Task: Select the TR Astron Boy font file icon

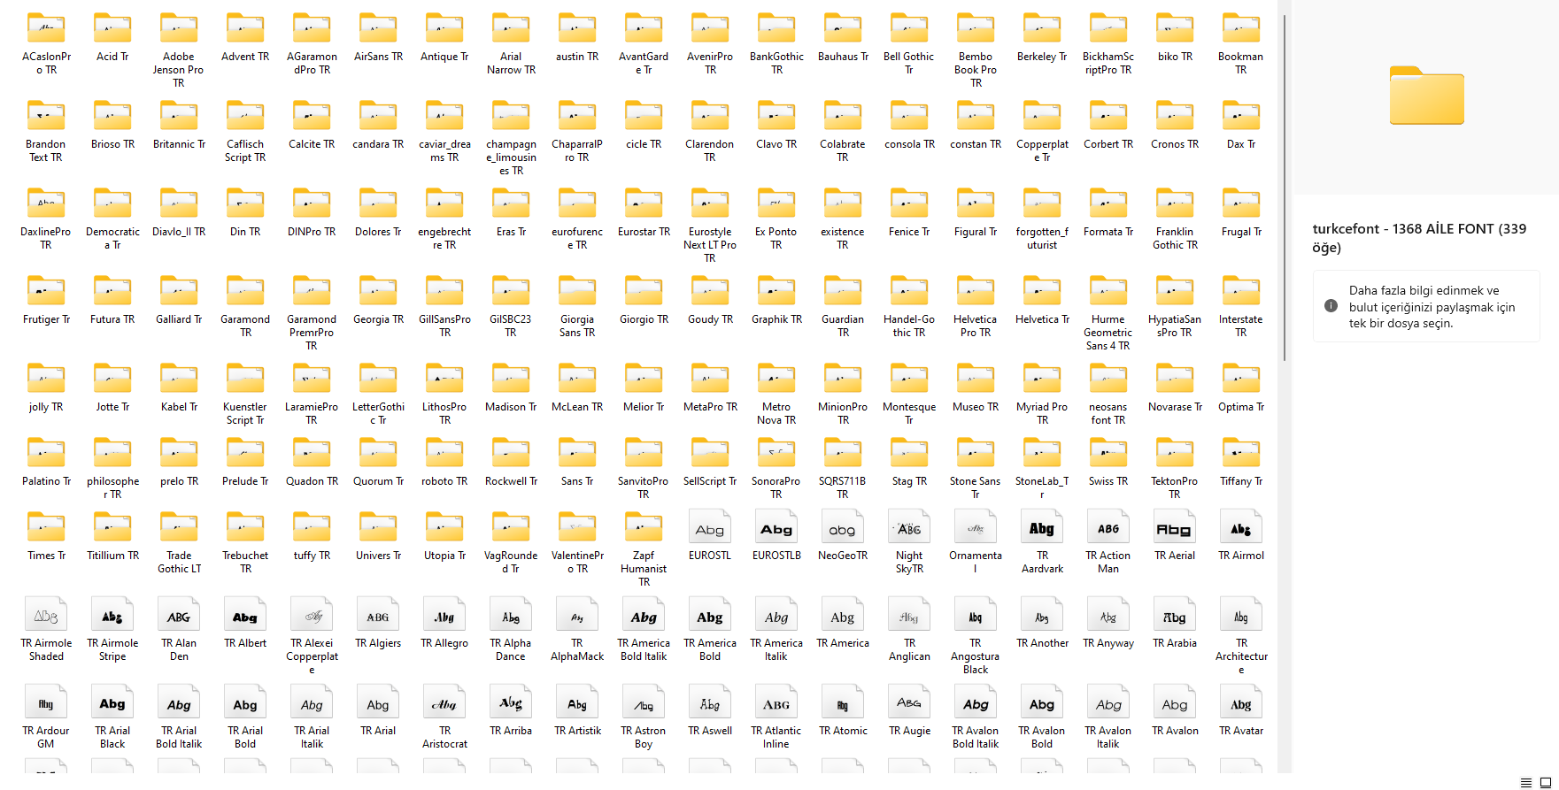Action: click(644, 702)
